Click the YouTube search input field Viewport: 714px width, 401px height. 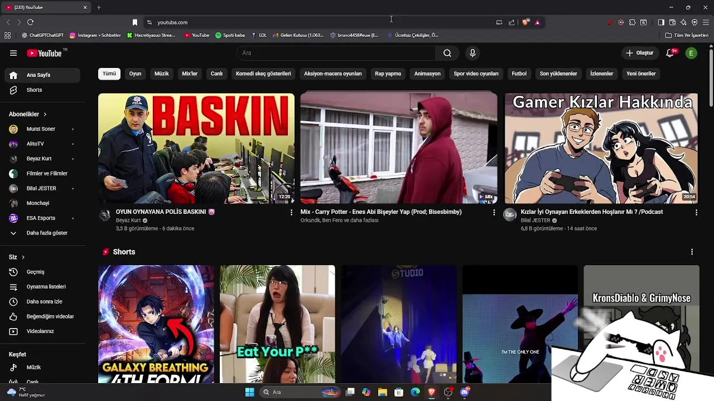click(336, 53)
